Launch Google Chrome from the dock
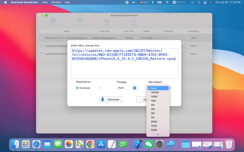The height and width of the screenshot is (152, 244). pyautogui.click(x=90, y=144)
